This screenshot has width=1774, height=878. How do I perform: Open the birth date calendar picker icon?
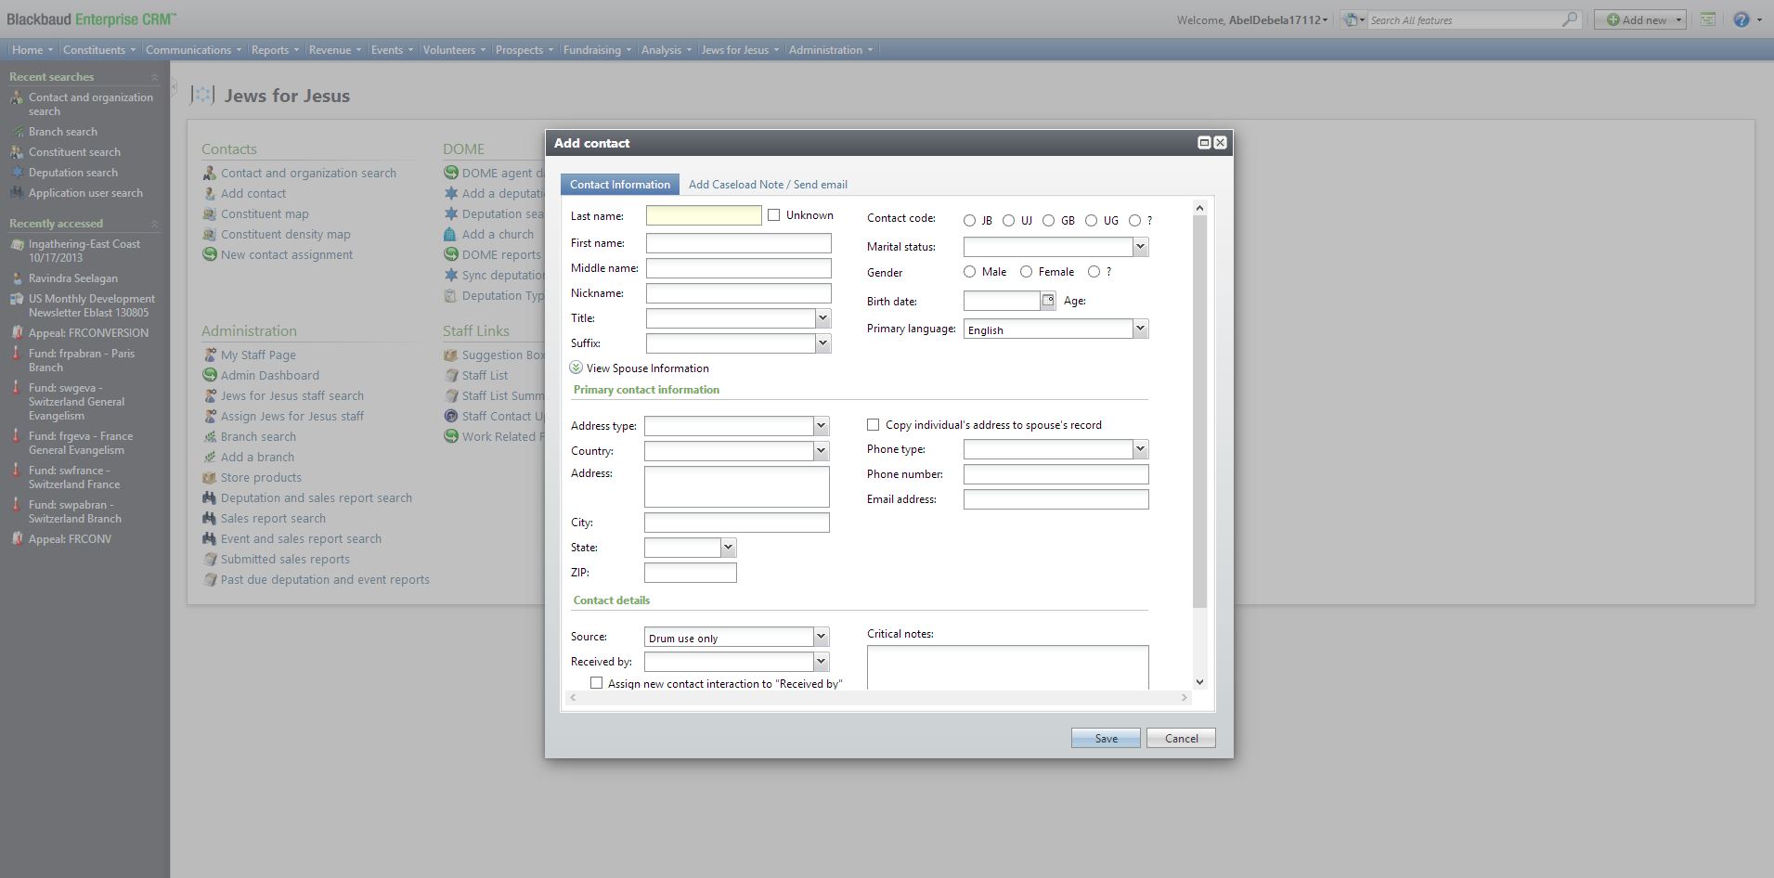(1048, 301)
